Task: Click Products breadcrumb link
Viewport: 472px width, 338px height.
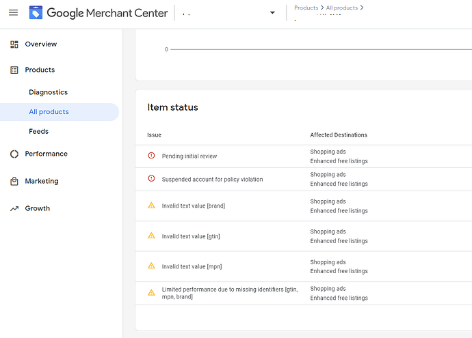Action: click(x=306, y=8)
